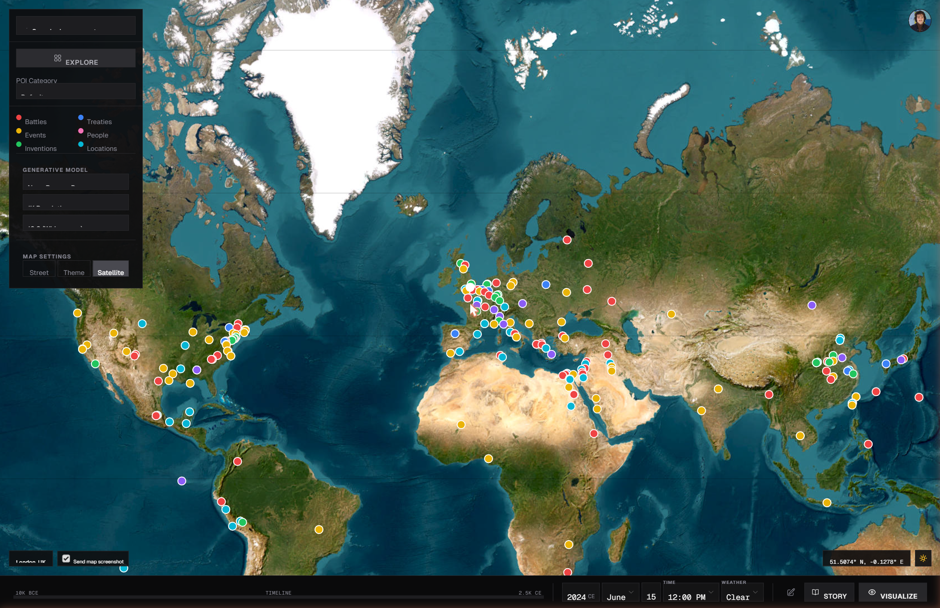Filter by Events category label
The image size is (940, 608).
click(x=35, y=135)
